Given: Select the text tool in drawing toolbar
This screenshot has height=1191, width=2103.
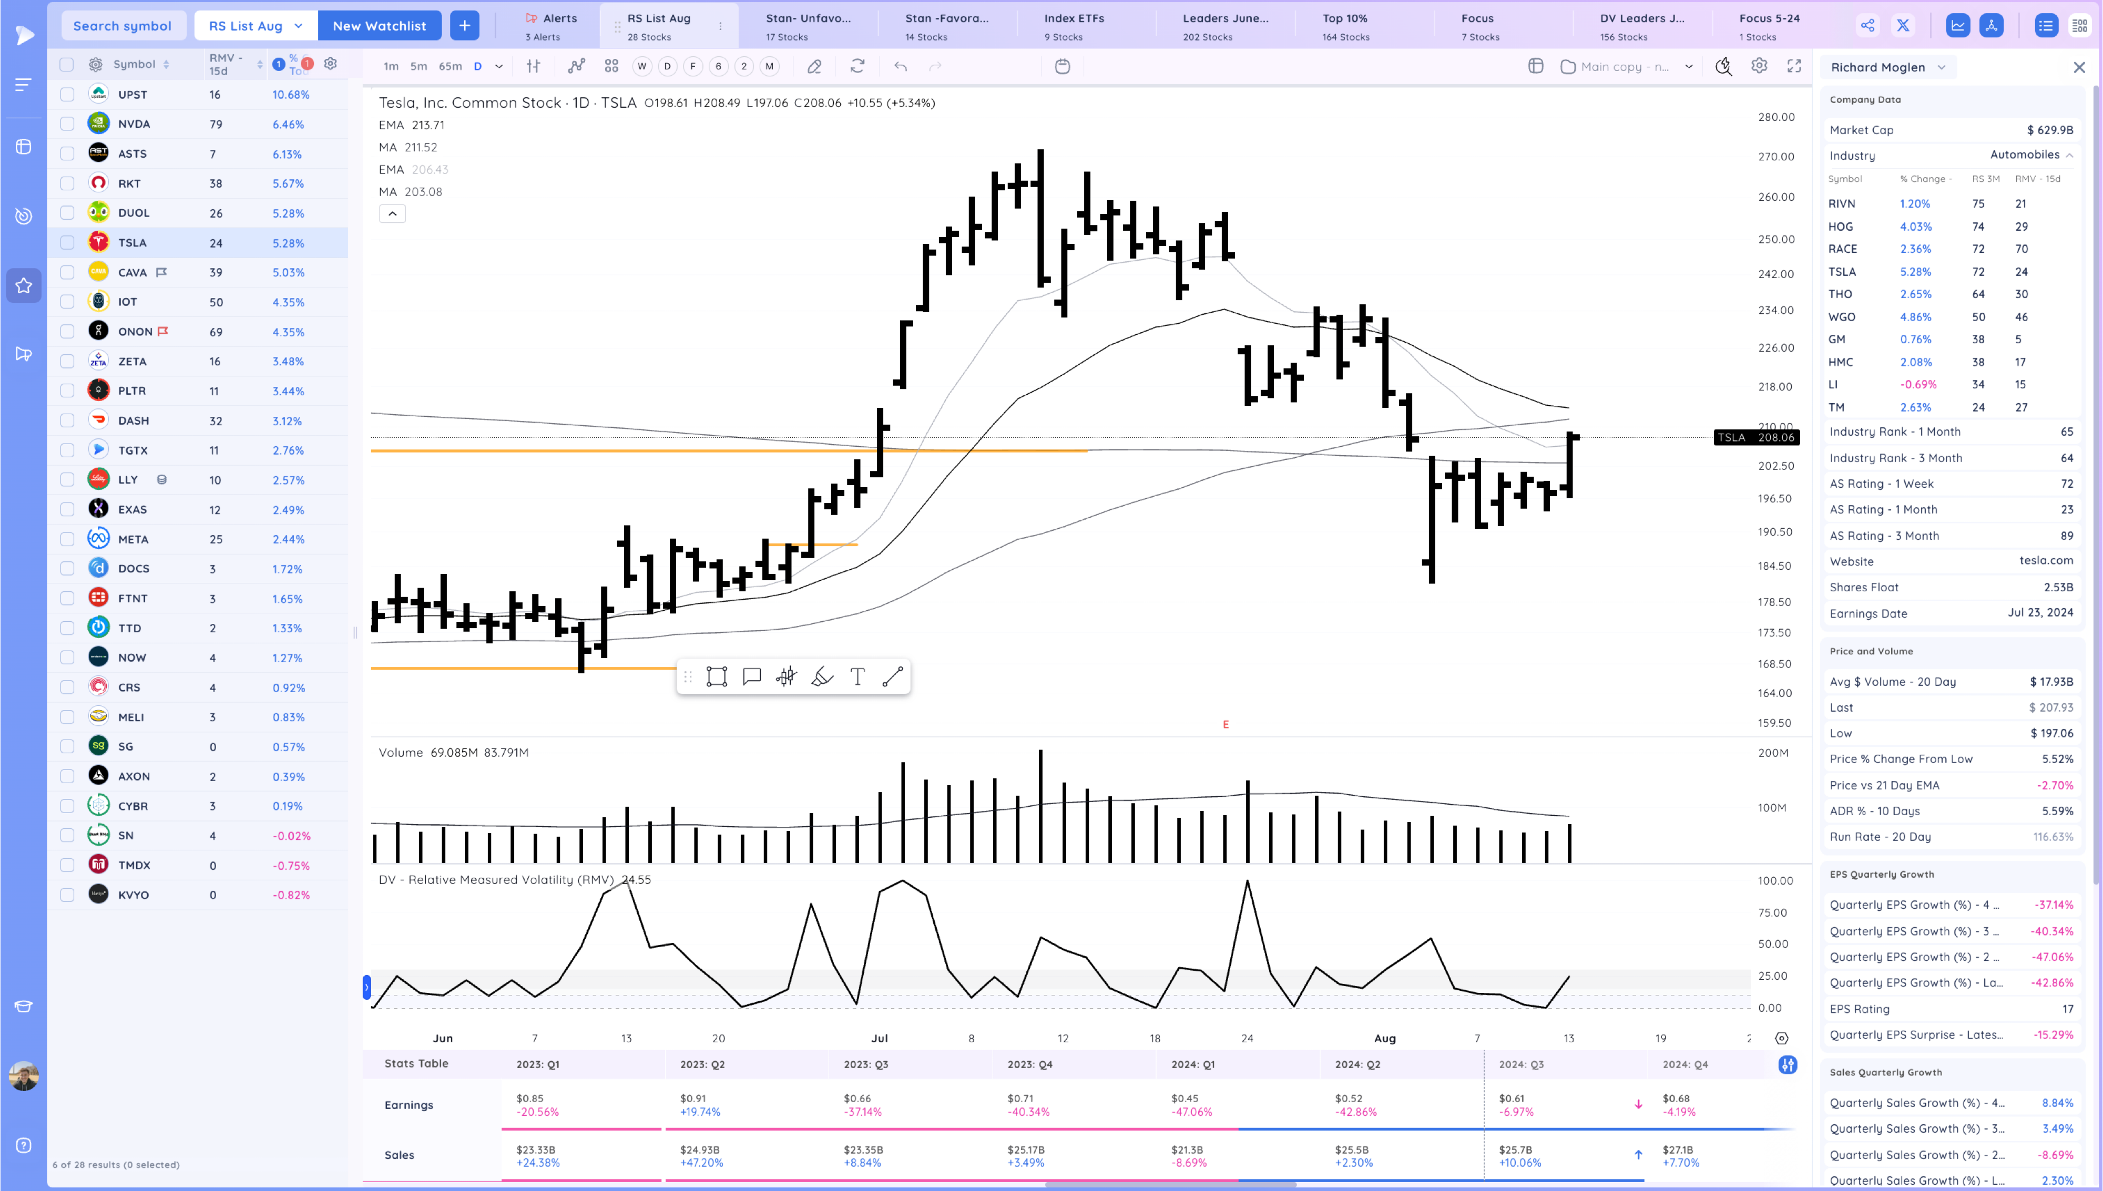Looking at the screenshot, I should pyautogui.click(x=857, y=676).
